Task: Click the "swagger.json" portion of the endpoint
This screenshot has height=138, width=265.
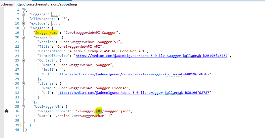Action: (116, 111)
